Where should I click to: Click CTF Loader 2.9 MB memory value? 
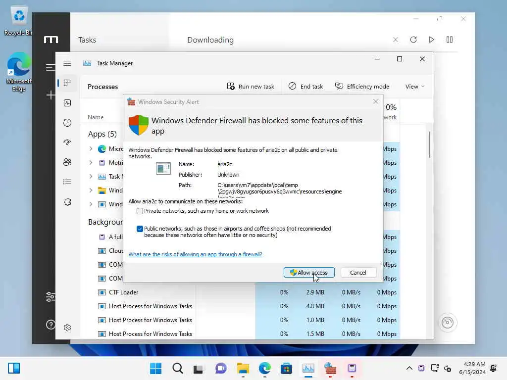pyautogui.click(x=315, y=292)
